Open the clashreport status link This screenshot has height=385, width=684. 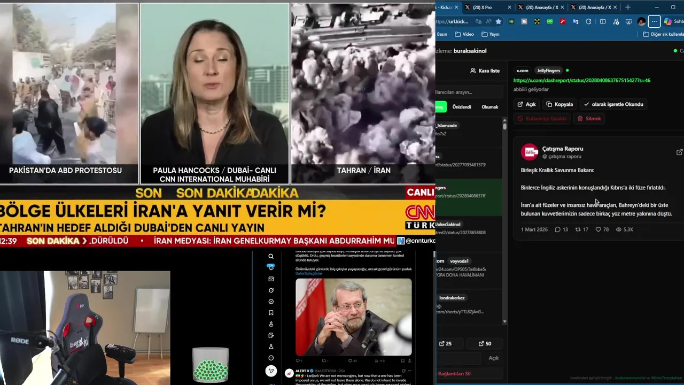coord(582,80)
